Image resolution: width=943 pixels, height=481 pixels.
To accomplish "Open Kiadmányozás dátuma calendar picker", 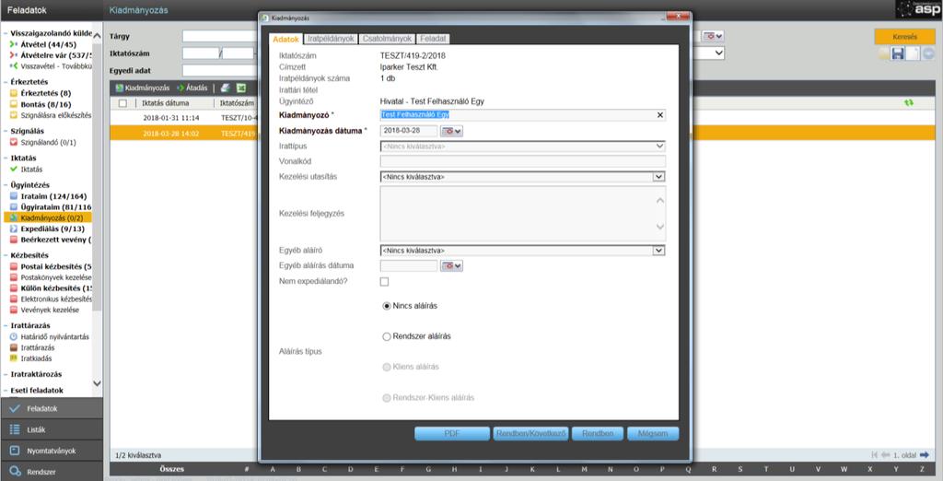I will click(451, 131).
